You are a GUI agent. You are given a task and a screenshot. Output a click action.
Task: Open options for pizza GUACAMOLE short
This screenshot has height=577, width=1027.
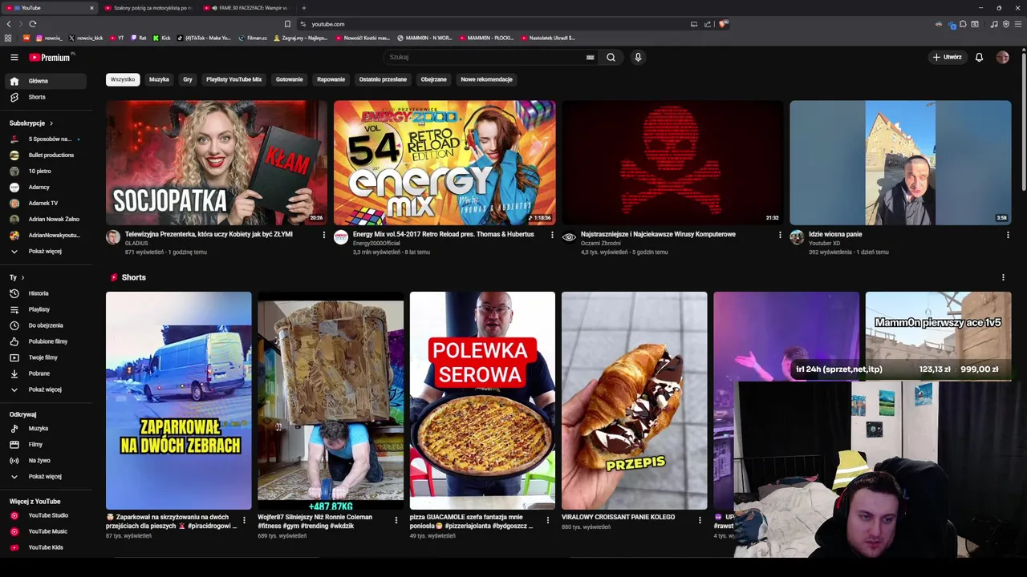548,520
